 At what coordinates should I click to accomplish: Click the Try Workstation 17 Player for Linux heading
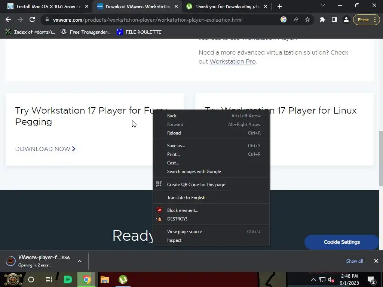click(x=281, y=110)
